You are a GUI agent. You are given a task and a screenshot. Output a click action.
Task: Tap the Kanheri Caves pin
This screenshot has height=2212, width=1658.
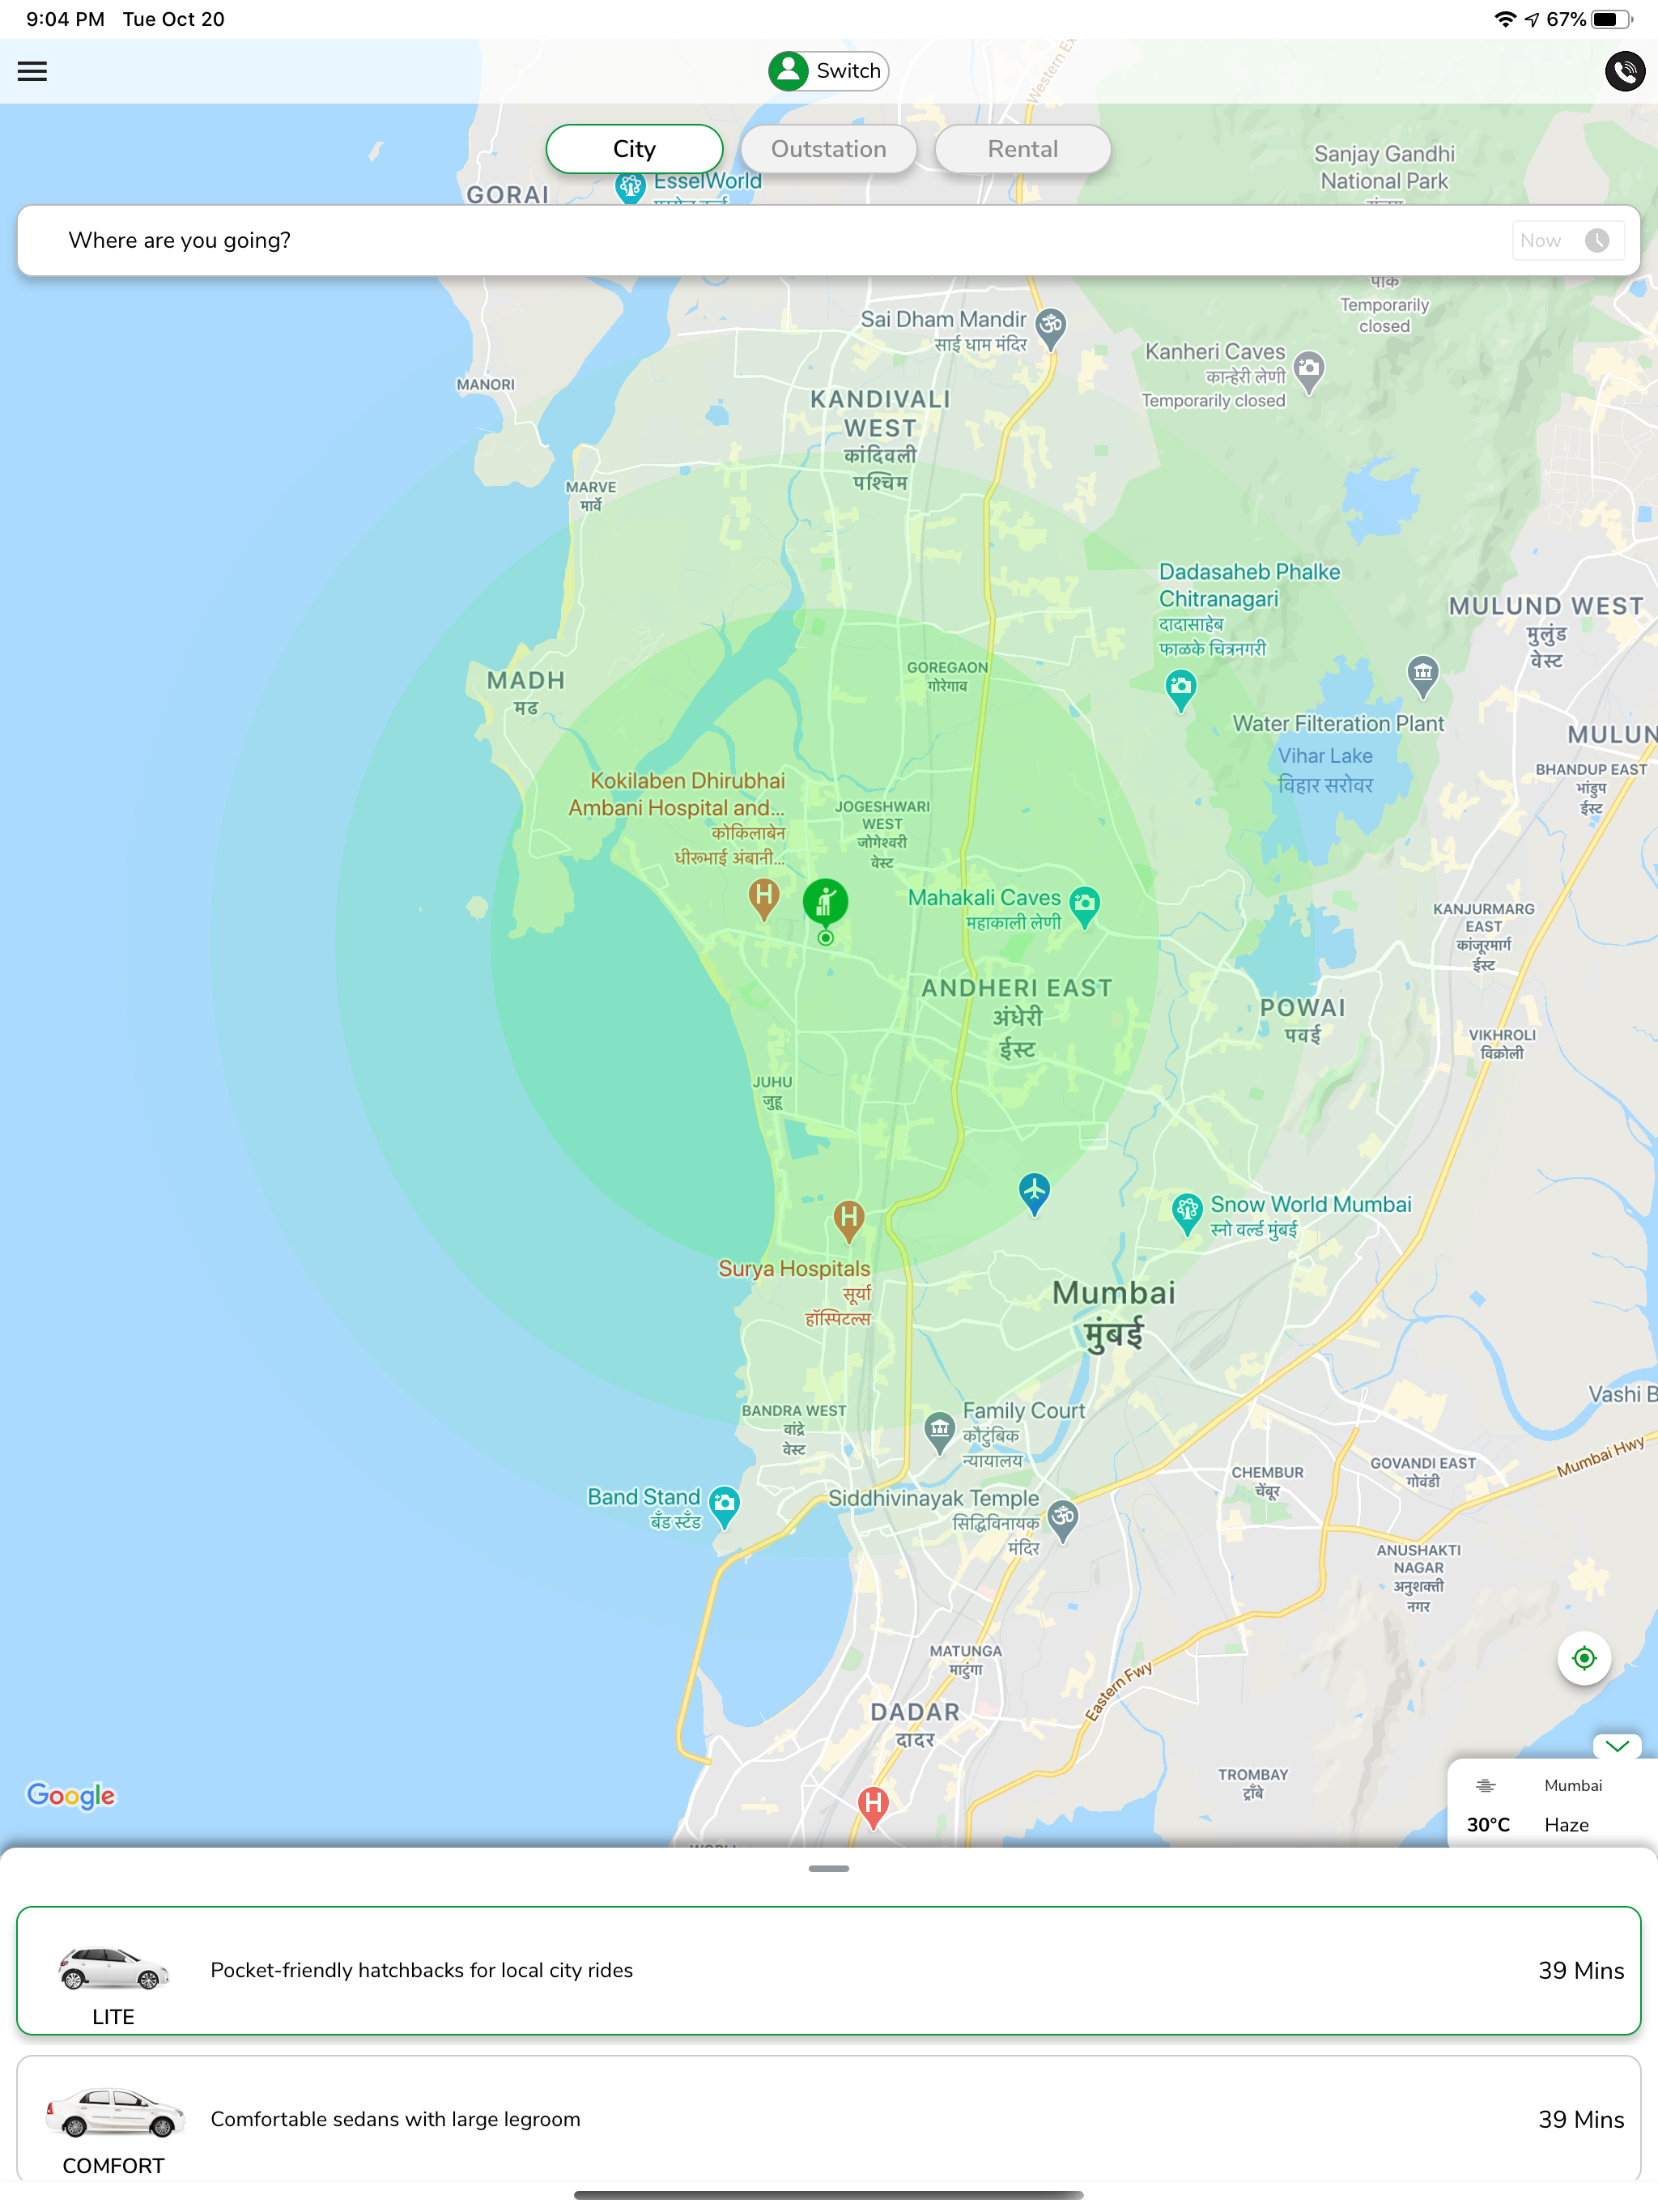[1308, 372]
